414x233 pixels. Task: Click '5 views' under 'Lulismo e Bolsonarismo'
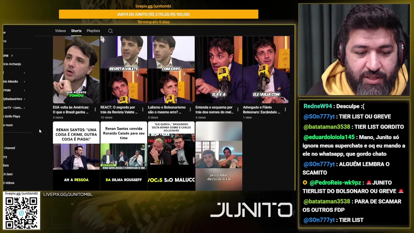click(153, 117)
